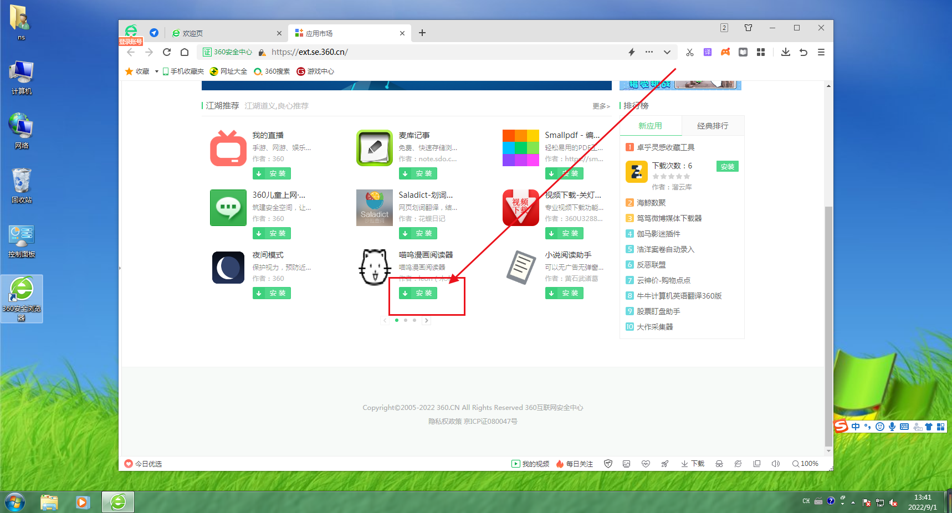Open 360搜索 bookmark
Screen dimensions: 952x513
(x=272, y=71)
